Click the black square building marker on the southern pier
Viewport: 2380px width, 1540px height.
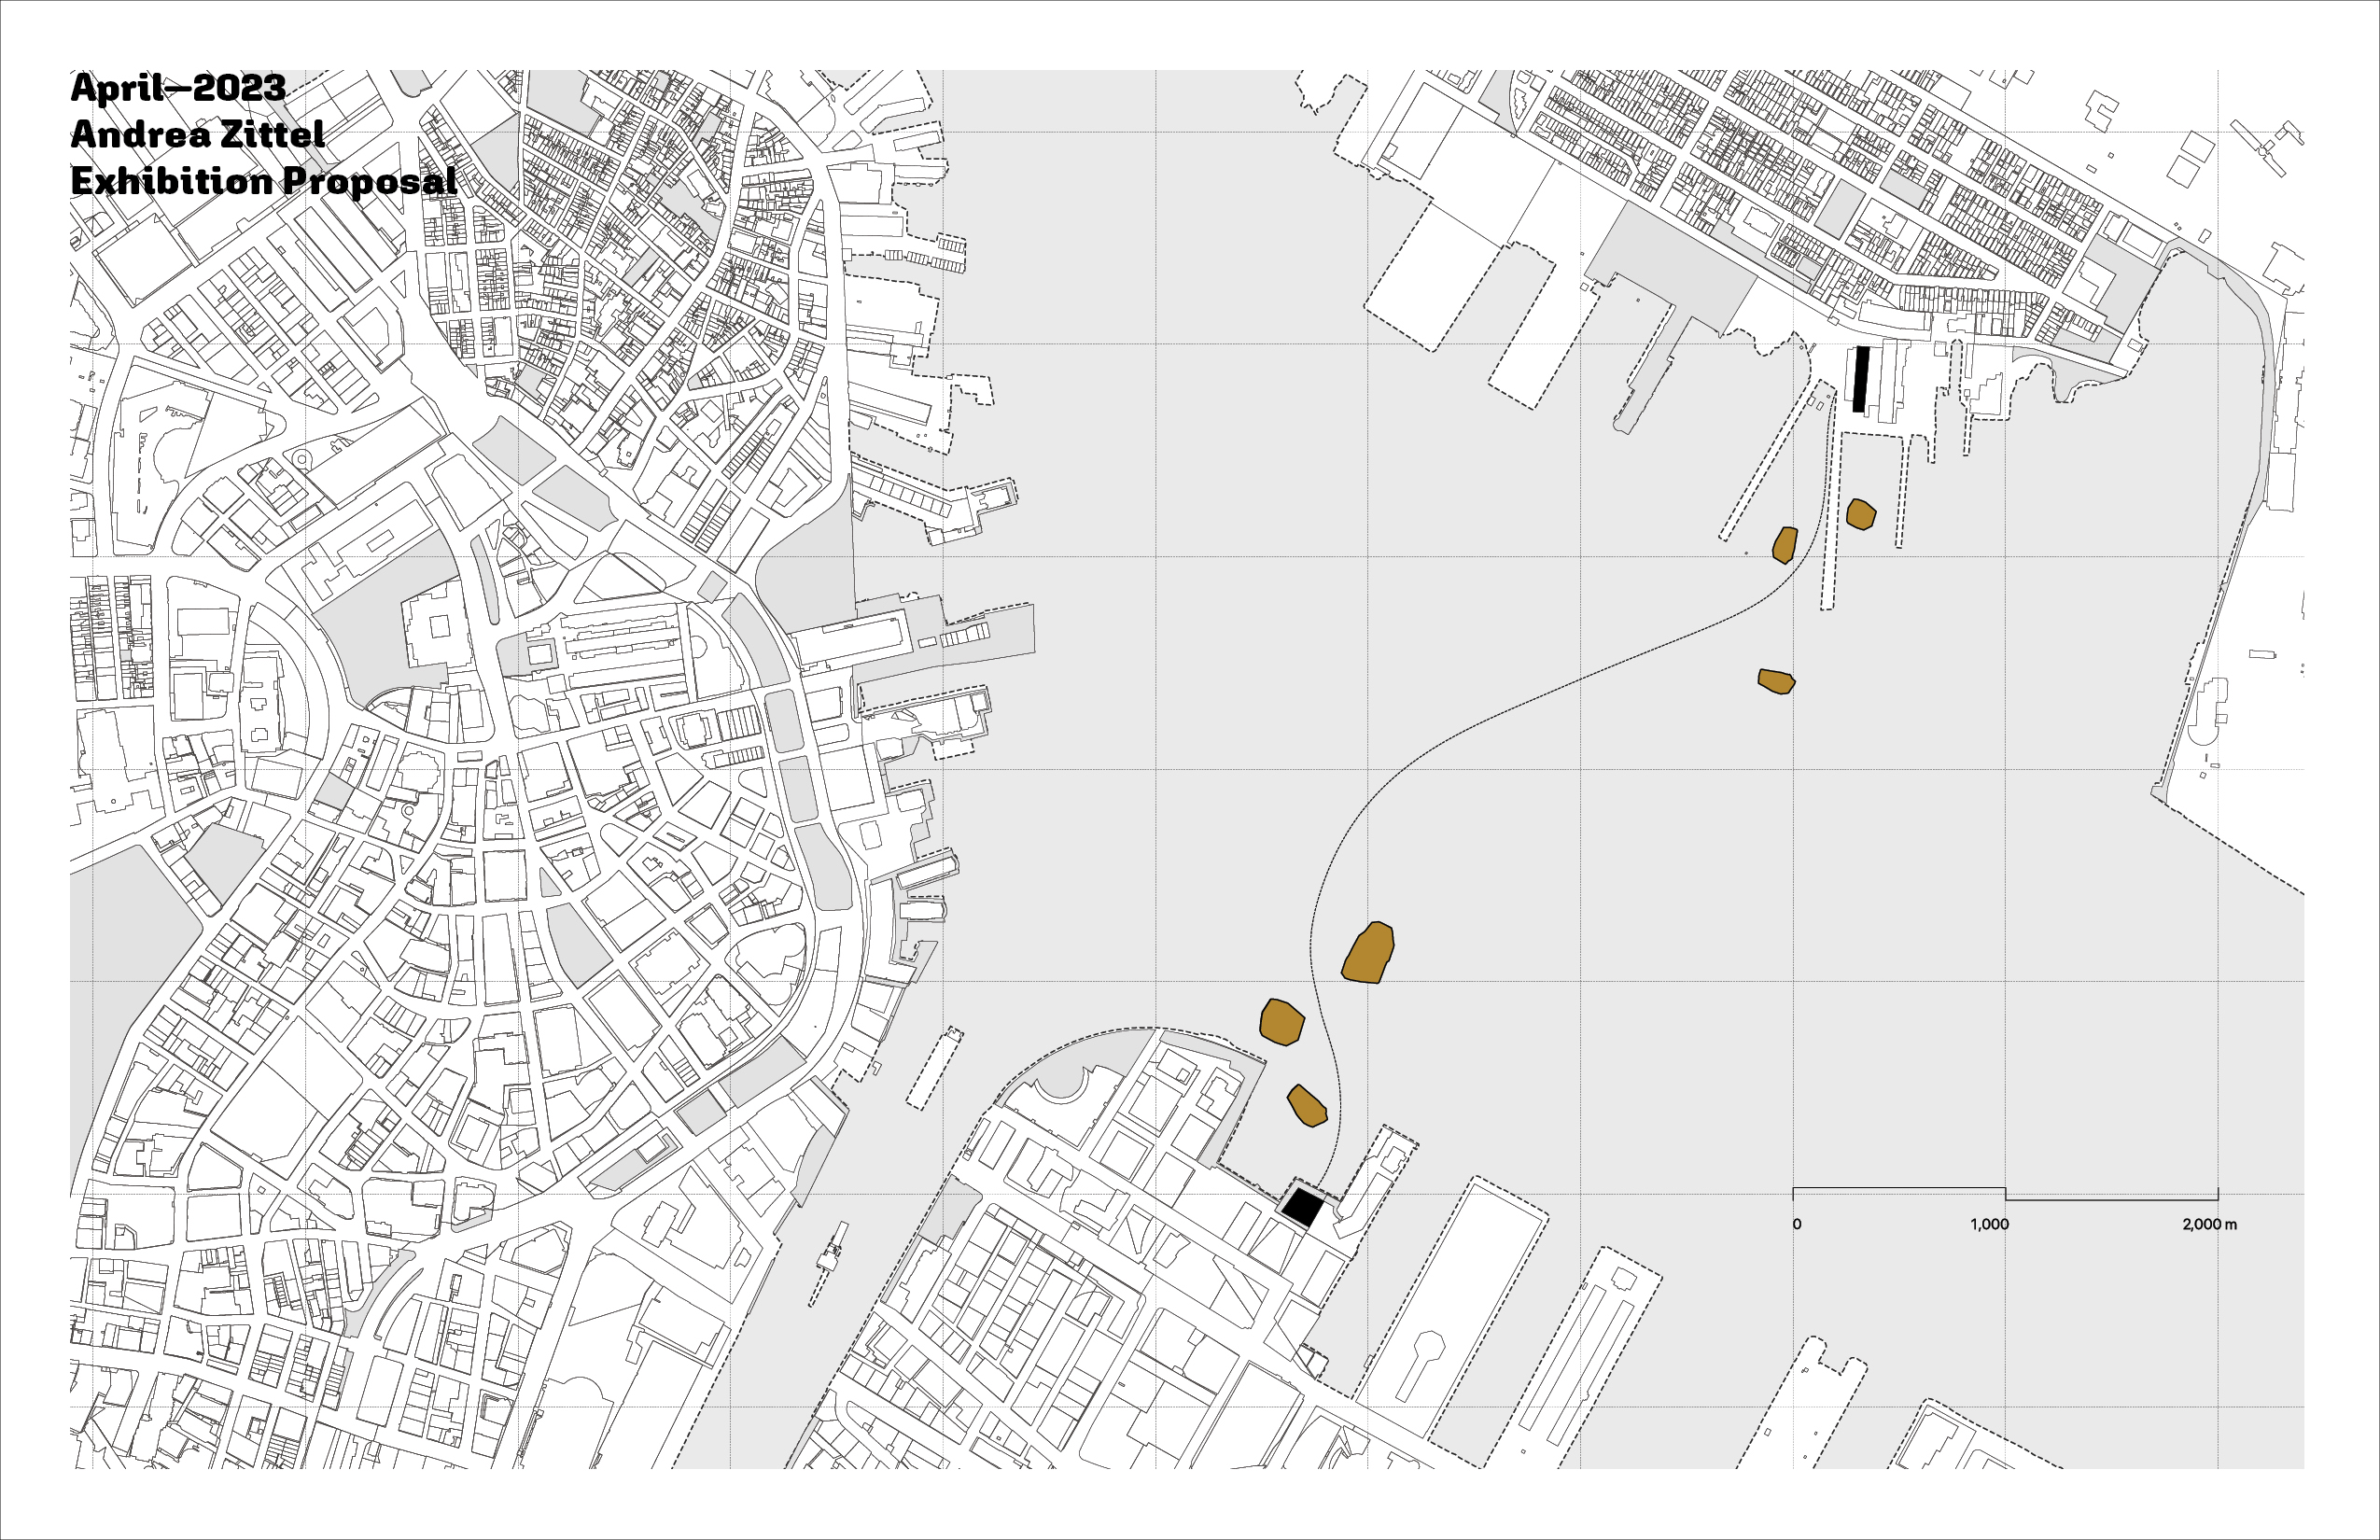(1302, 1208)
